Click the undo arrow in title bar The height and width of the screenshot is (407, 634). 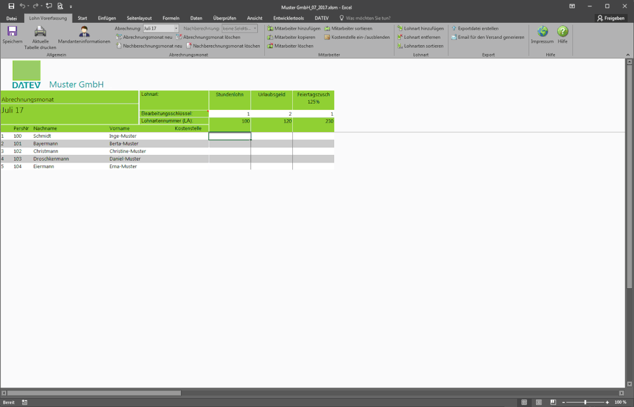pos(22,6)
